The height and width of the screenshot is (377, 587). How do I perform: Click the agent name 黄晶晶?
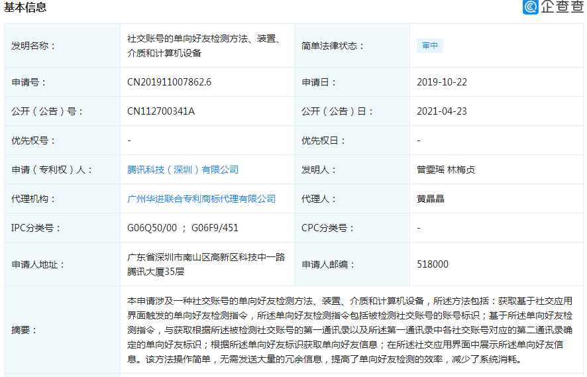(x=431, y=199)
